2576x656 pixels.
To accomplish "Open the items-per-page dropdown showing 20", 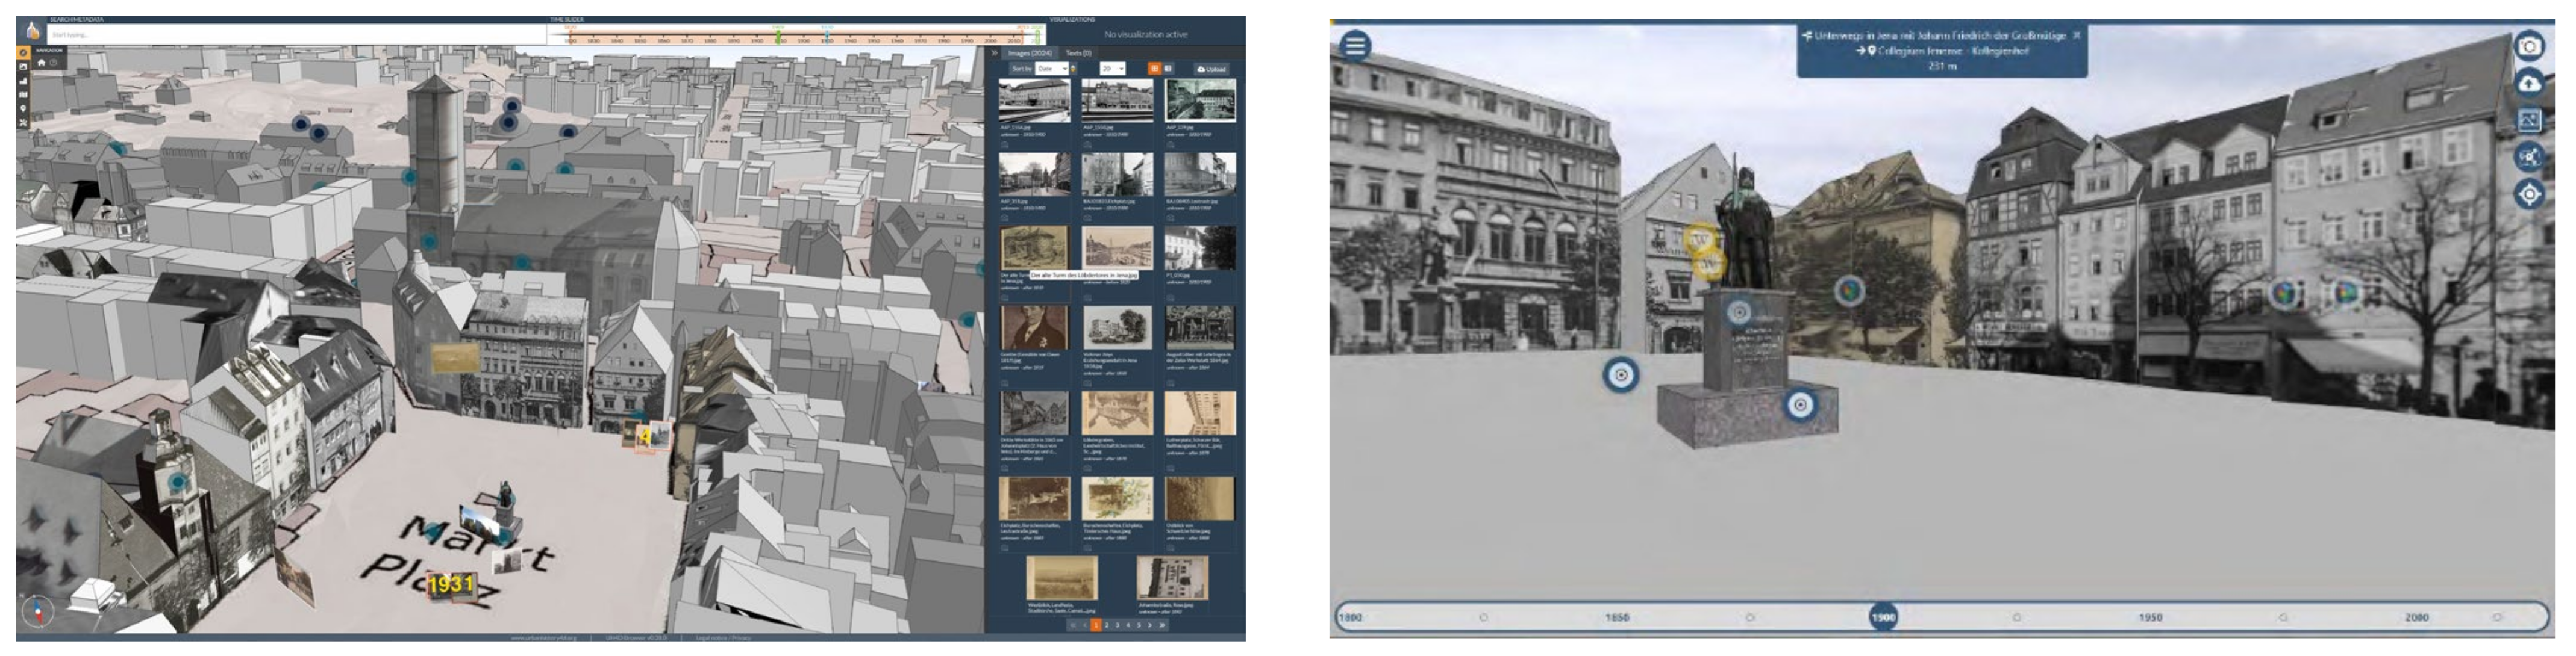I will (1112, 69).
